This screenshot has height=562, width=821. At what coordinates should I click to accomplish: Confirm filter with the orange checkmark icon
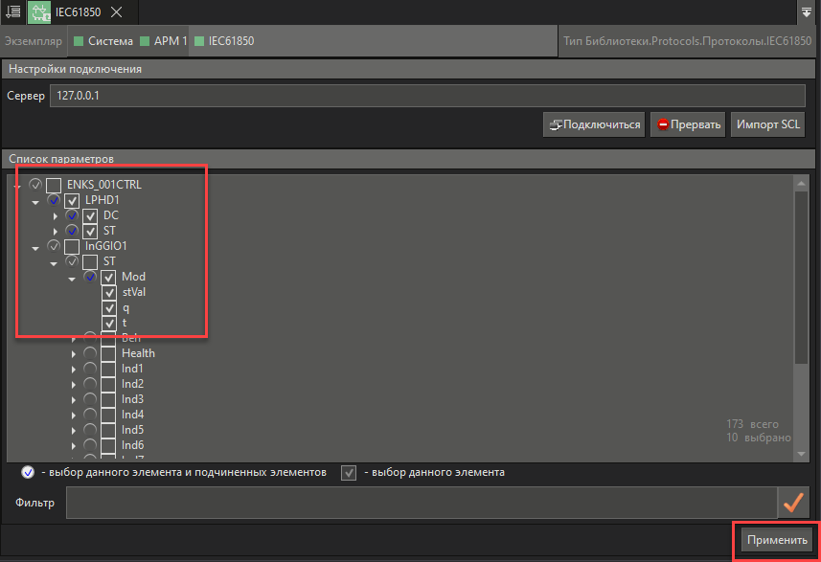pyautogui.click(x=793, y=502)
